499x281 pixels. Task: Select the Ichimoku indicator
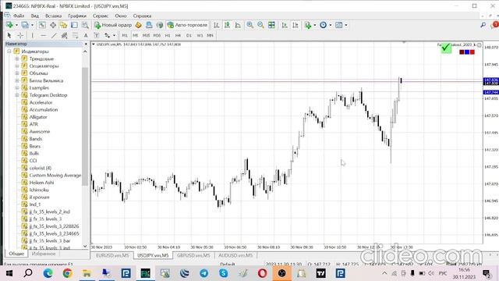coord(39,190)
